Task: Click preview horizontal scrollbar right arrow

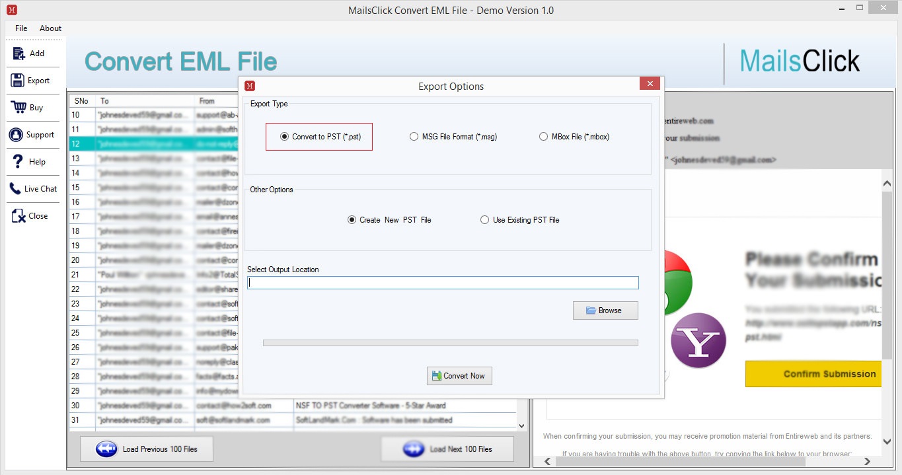Action: click(868, 461)
